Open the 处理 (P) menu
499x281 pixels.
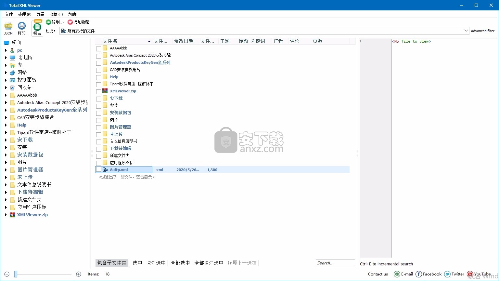(x=25, y=14)
